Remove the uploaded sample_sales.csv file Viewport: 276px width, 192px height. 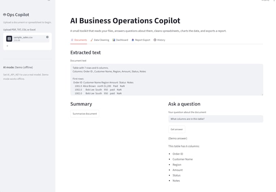click(47, 37)
